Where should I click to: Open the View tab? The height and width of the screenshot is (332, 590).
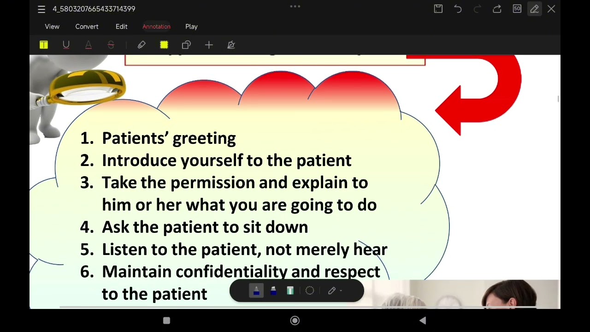pos(52,26)
